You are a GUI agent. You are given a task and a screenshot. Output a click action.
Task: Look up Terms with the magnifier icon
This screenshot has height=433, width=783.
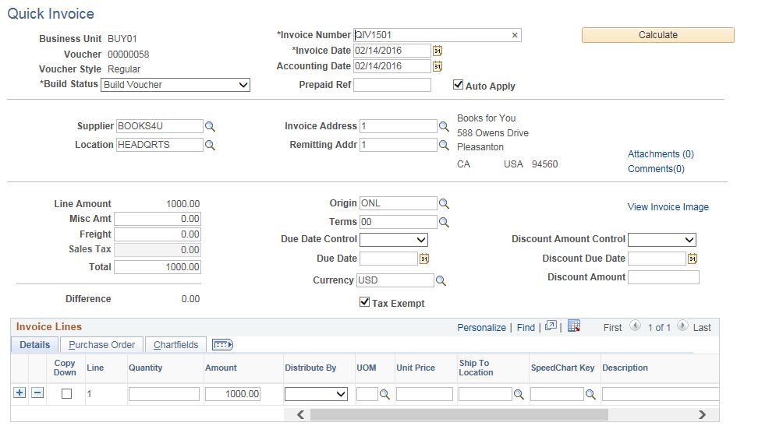[444, 223]
